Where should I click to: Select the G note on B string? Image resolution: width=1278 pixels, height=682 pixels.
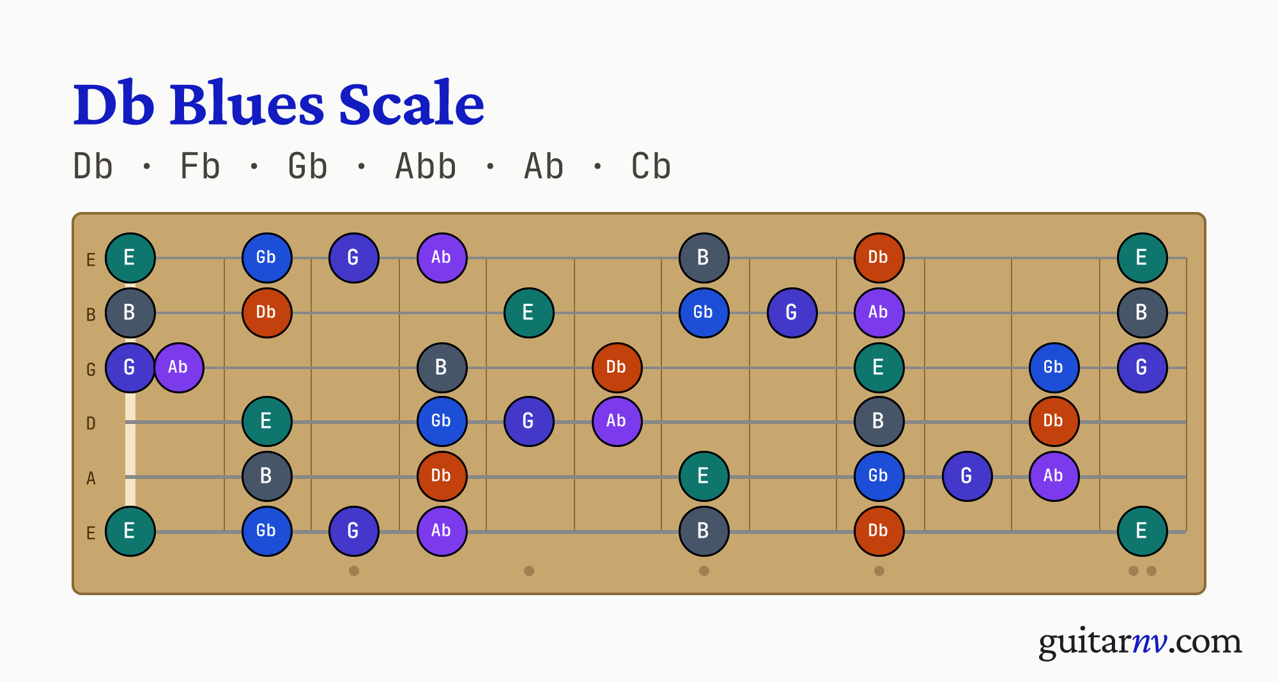point(792,313)
